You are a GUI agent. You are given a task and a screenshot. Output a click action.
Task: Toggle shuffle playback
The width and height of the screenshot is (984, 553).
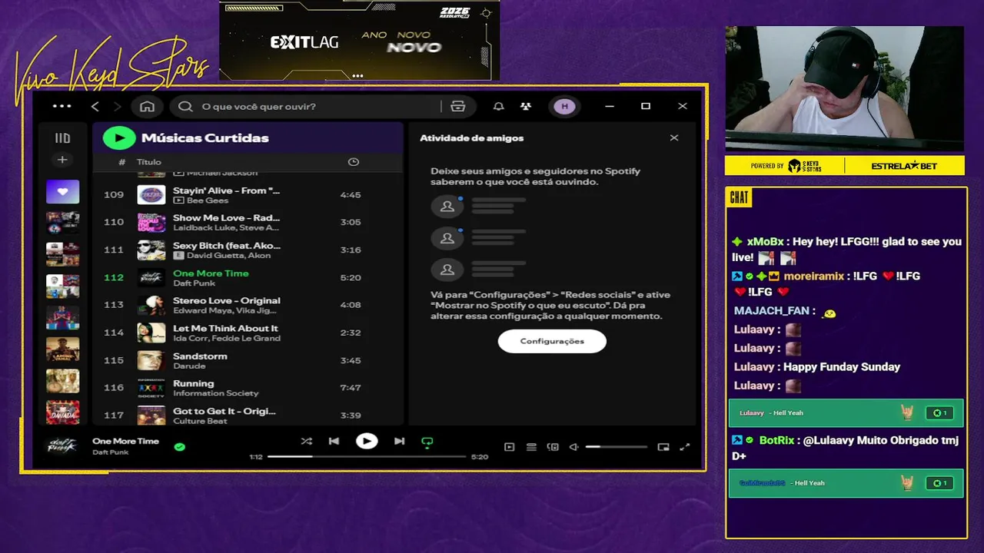point(307,442)
